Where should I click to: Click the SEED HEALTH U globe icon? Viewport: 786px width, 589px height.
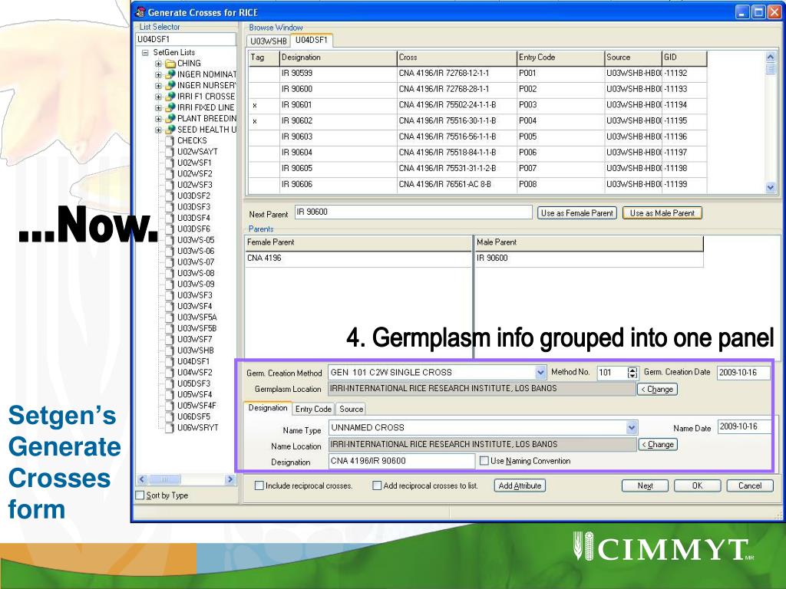pos(170,130)
